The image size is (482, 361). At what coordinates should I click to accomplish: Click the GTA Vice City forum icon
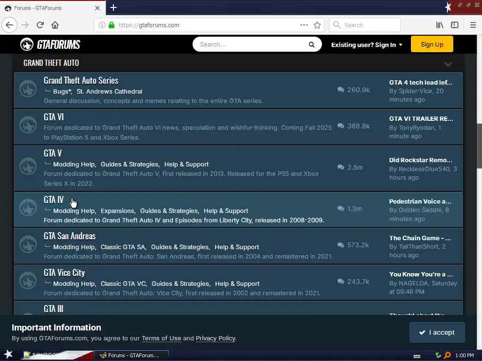(x=28, y=281)
